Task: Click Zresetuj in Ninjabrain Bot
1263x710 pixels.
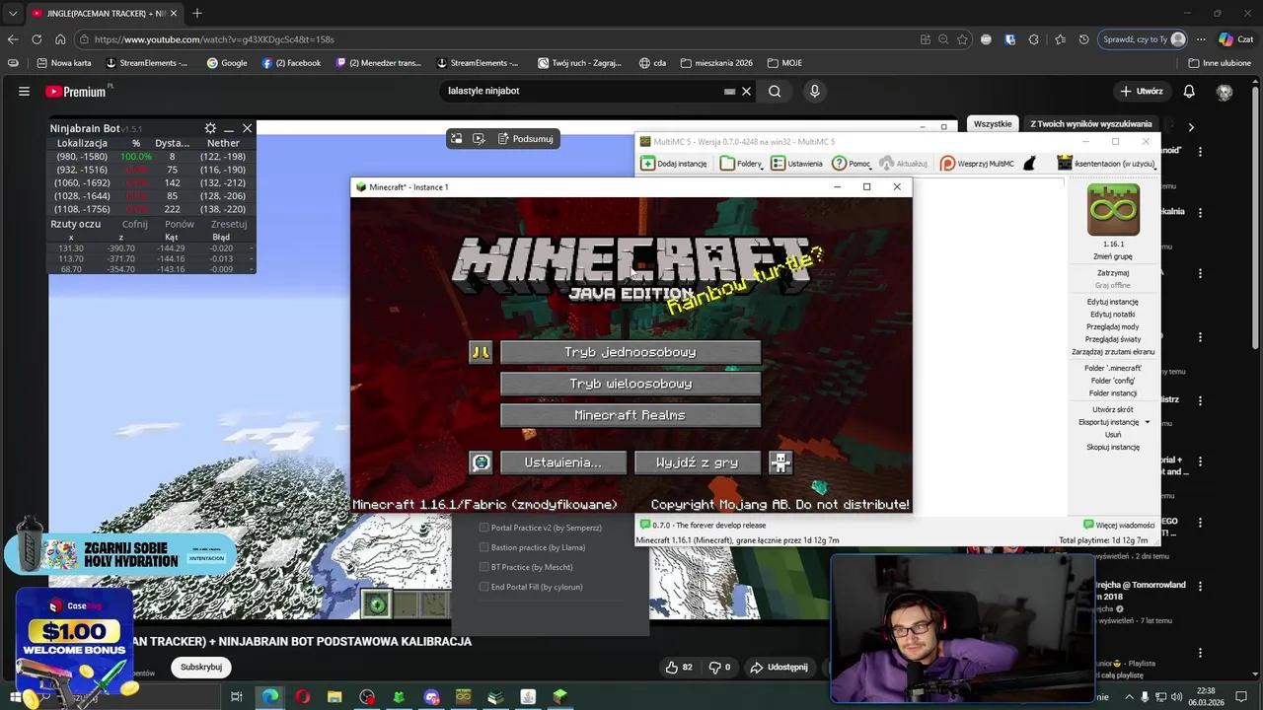Action: pos(229,224)
